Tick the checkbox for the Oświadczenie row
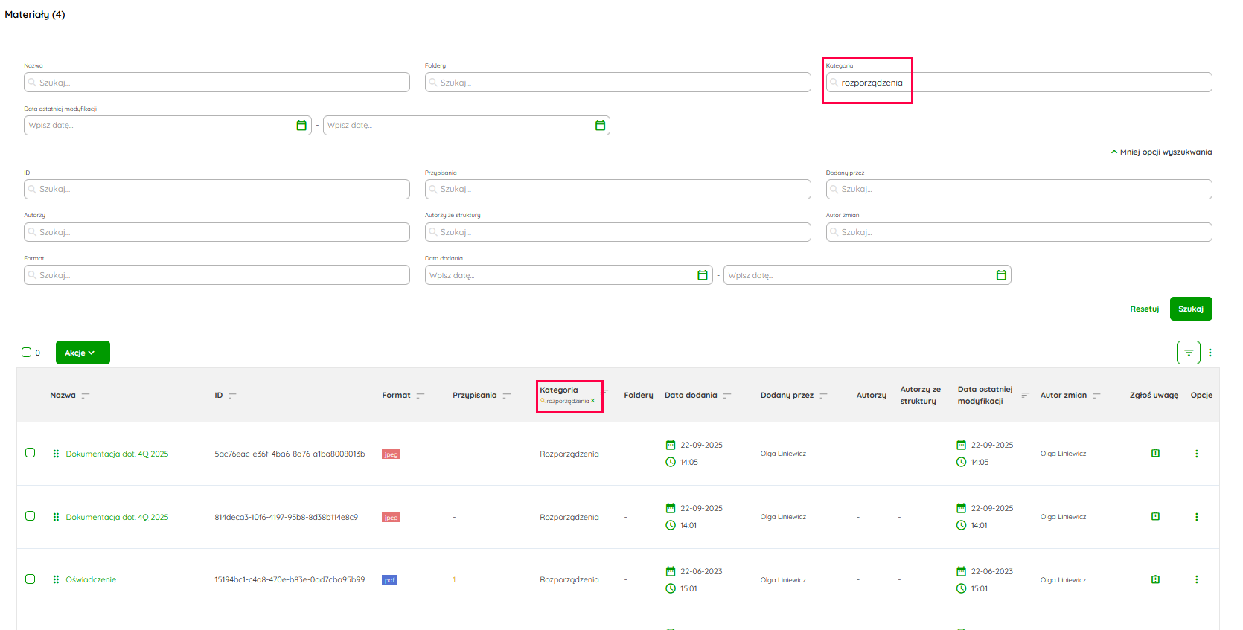This screenshot has width=1243, height=630. [31, 579]
